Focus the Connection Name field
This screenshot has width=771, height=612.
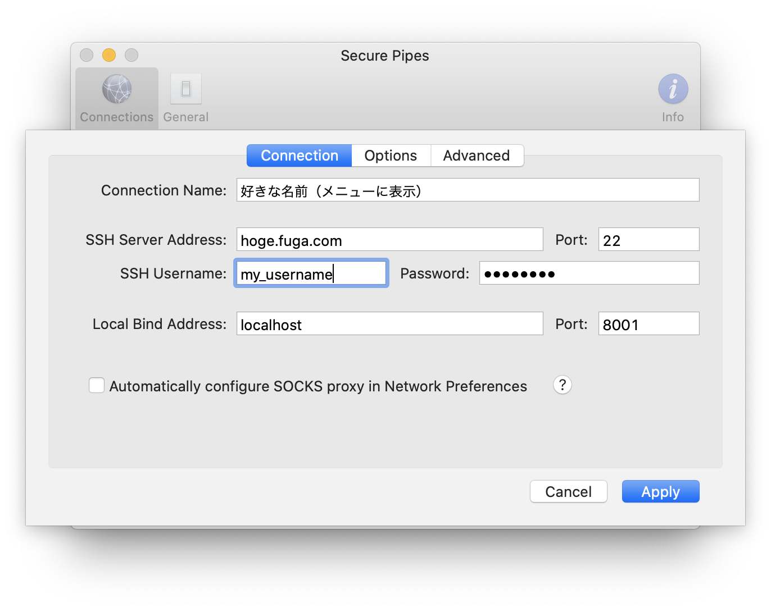(468, 190)
